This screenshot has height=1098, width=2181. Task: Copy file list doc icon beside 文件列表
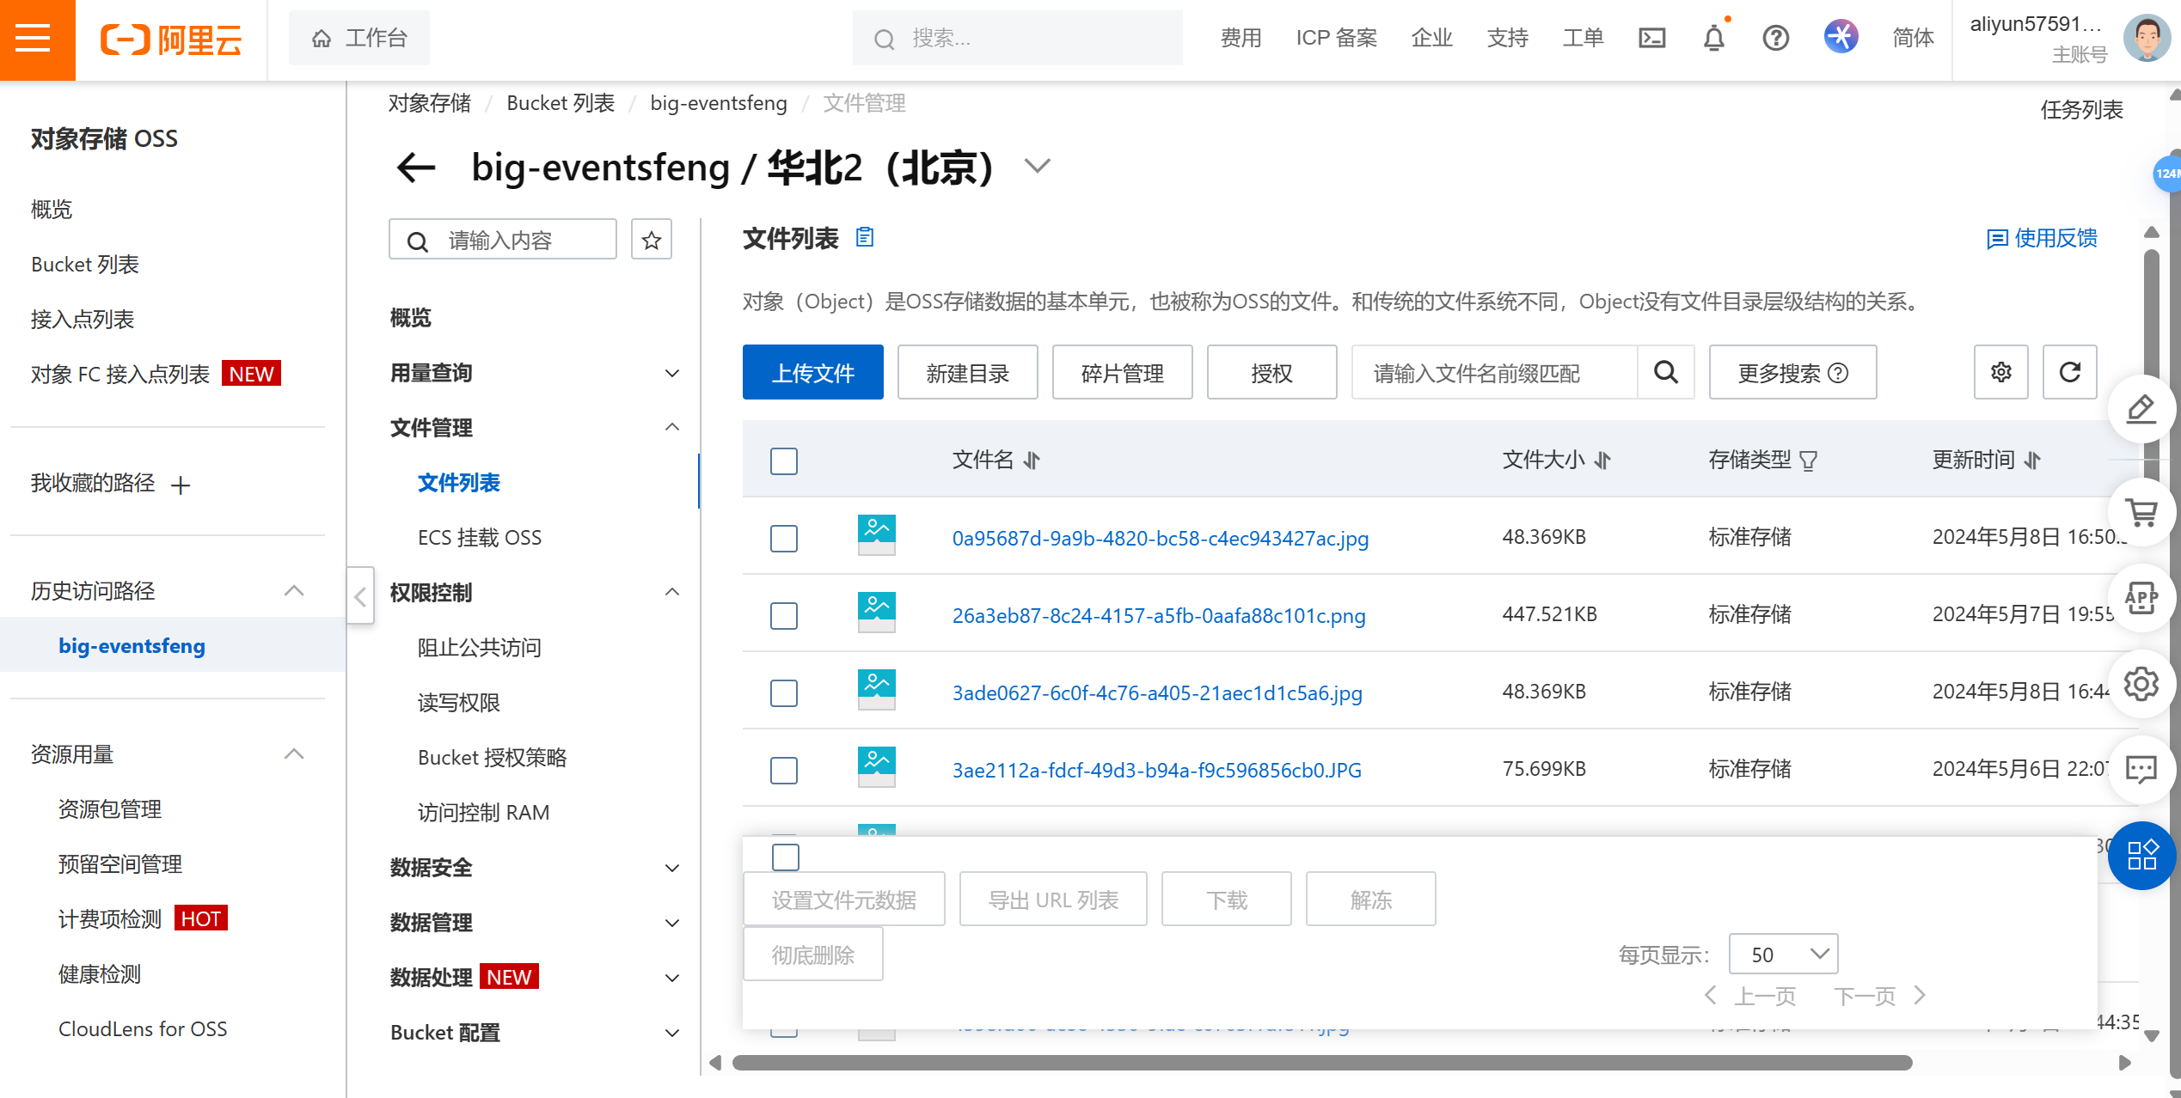[x=865, y=237]
